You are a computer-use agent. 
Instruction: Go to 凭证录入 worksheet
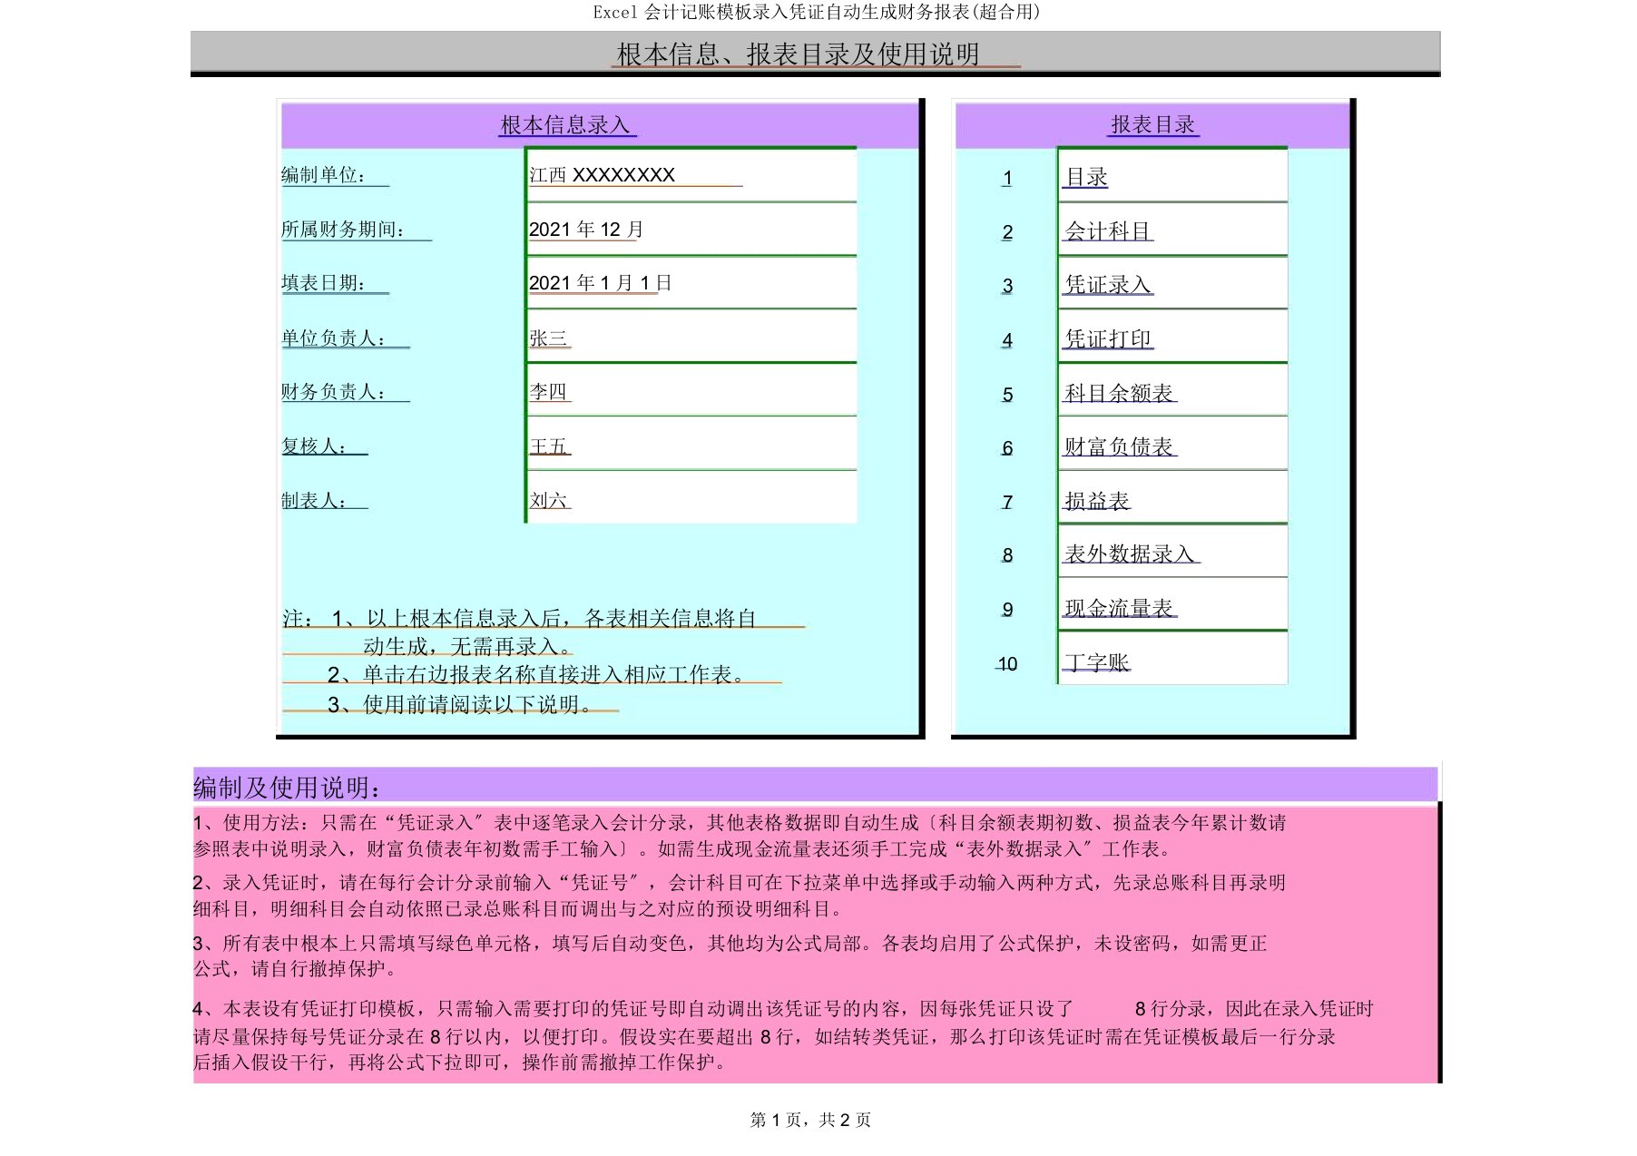pos(1107,285)
